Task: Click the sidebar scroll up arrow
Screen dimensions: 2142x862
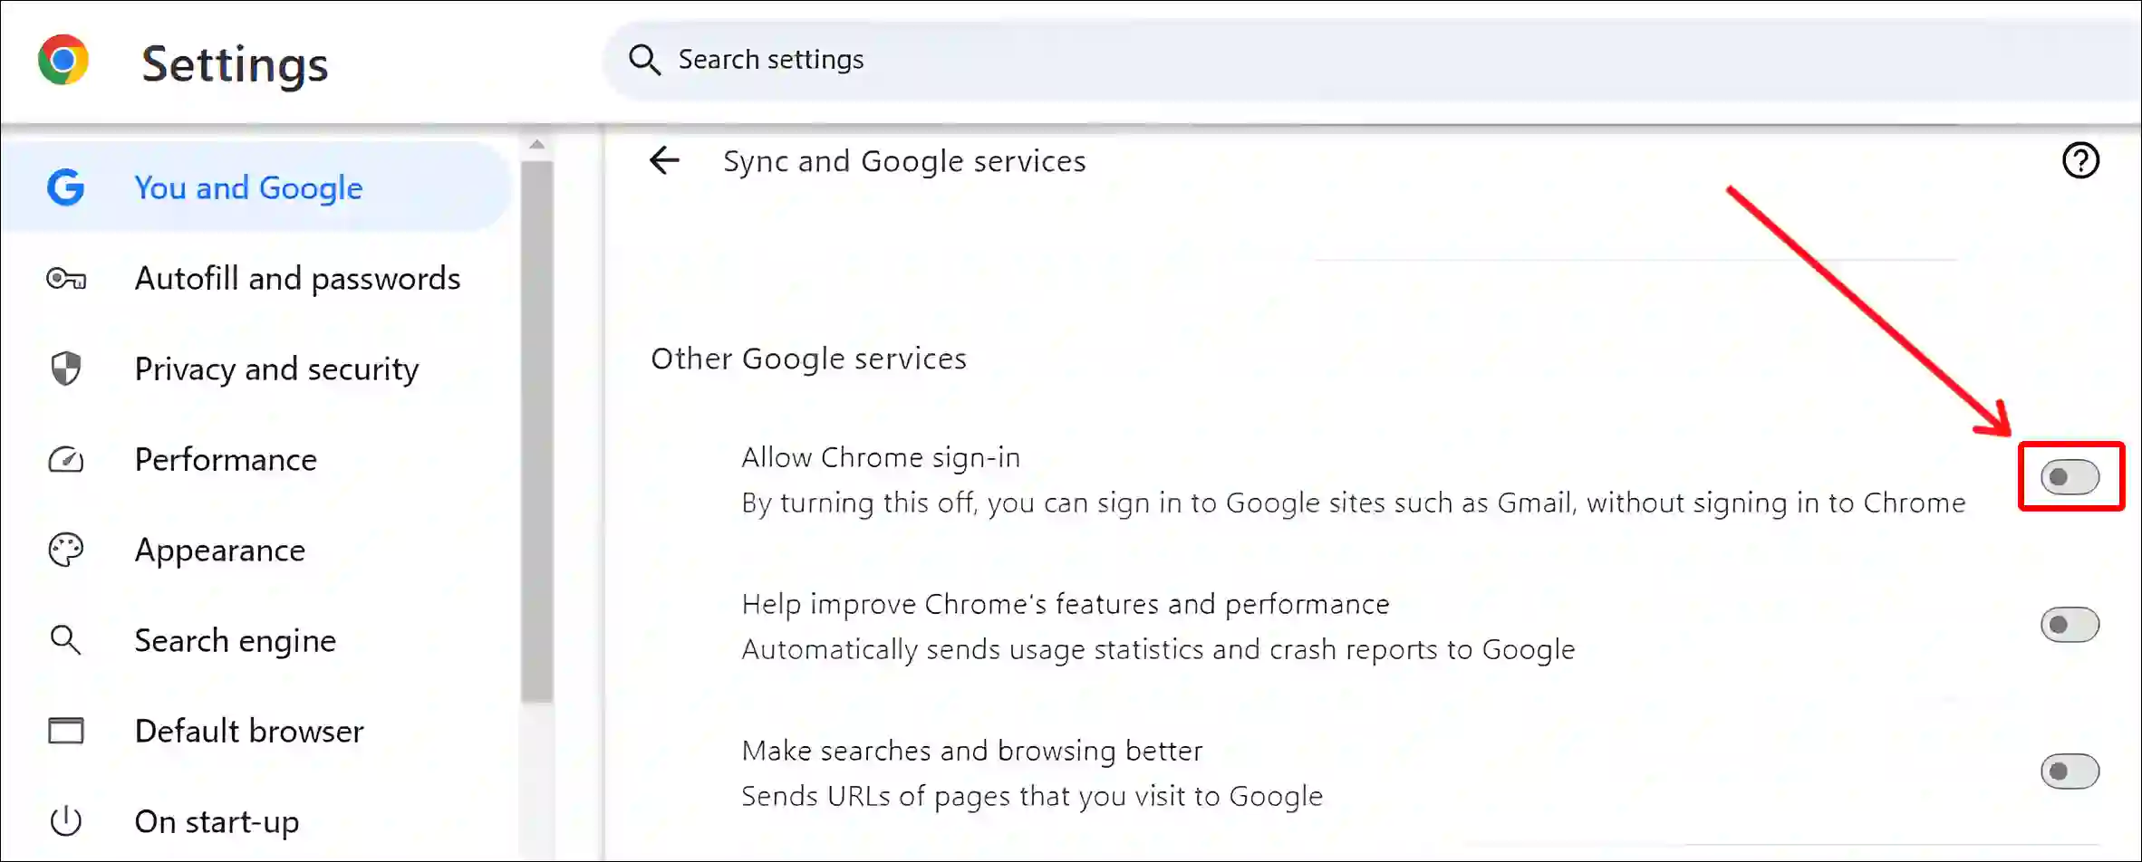Action: tap(537, 145)
